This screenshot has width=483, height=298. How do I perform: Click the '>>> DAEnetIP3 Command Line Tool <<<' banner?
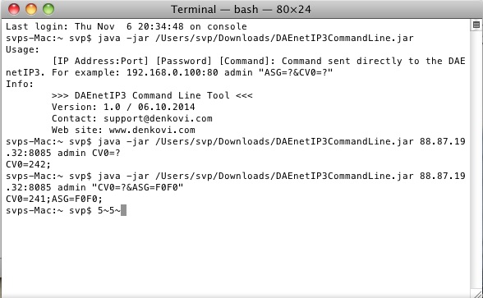152,95
